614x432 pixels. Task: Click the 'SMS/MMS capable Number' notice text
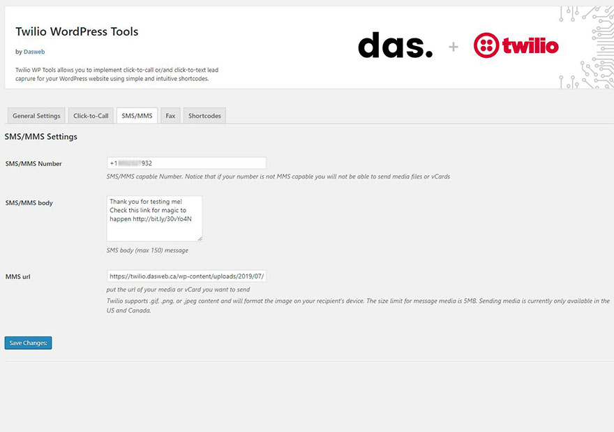point(278,177)
